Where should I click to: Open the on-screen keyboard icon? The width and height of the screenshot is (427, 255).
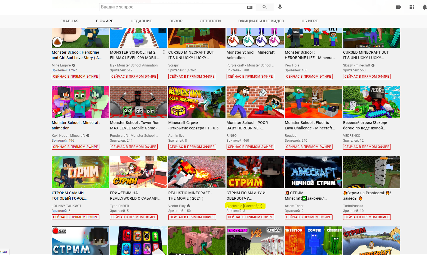(250, 7)
